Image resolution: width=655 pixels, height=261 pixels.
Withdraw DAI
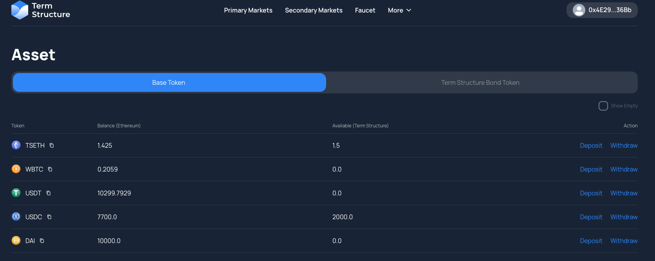pyautogui.click(x=624, y=241)
